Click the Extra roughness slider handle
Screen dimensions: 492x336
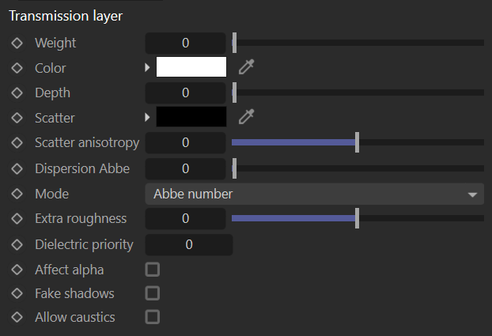coord(358,218)
